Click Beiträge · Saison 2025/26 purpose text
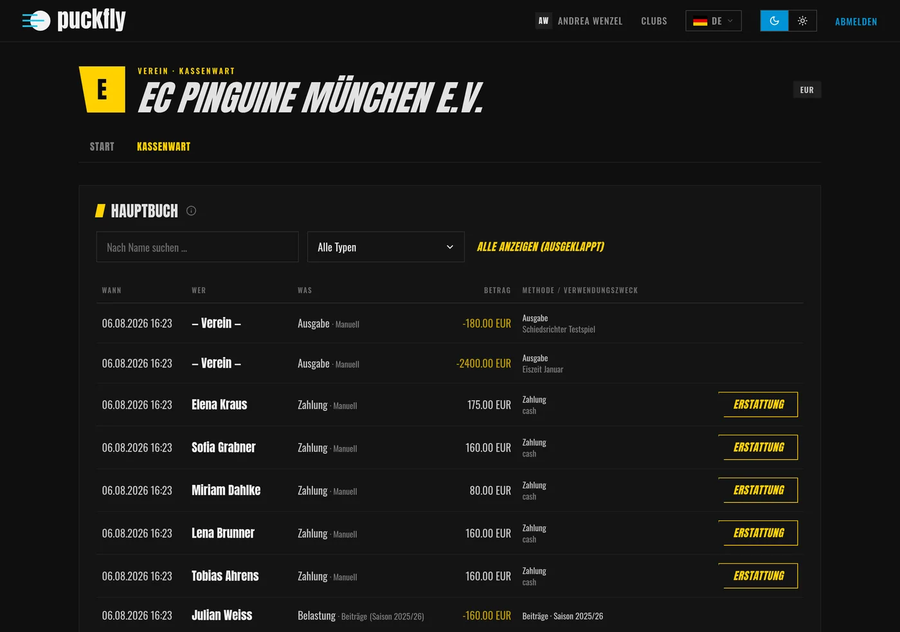Screen dimensions: 900x632 click(562, 616)
